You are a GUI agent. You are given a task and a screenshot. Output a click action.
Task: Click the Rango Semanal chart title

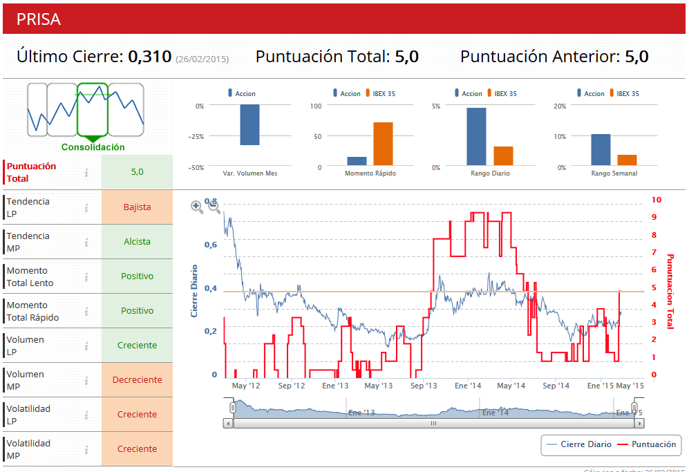coord(614,173)
